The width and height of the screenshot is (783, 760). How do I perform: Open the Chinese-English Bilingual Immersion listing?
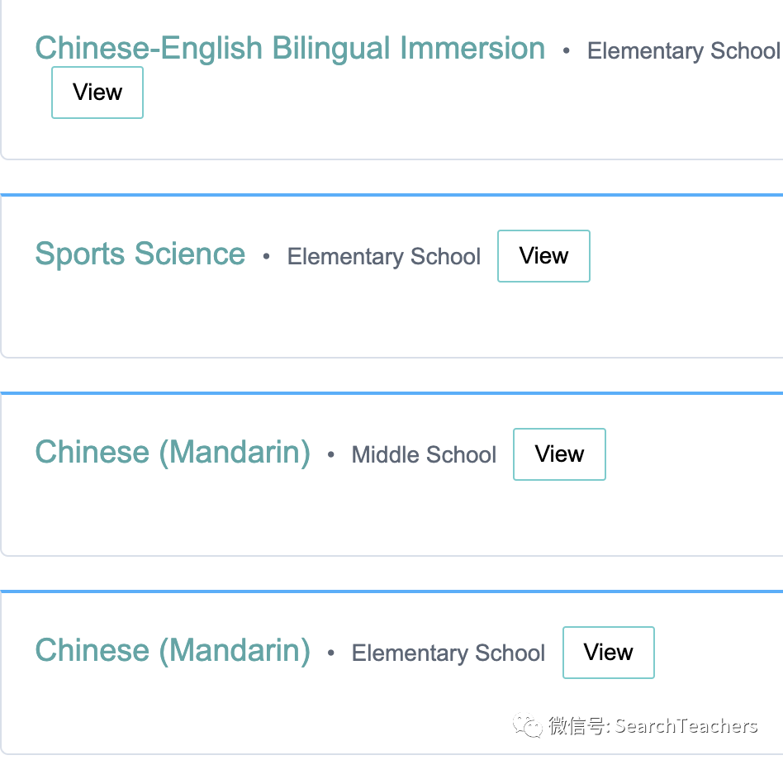290,49
